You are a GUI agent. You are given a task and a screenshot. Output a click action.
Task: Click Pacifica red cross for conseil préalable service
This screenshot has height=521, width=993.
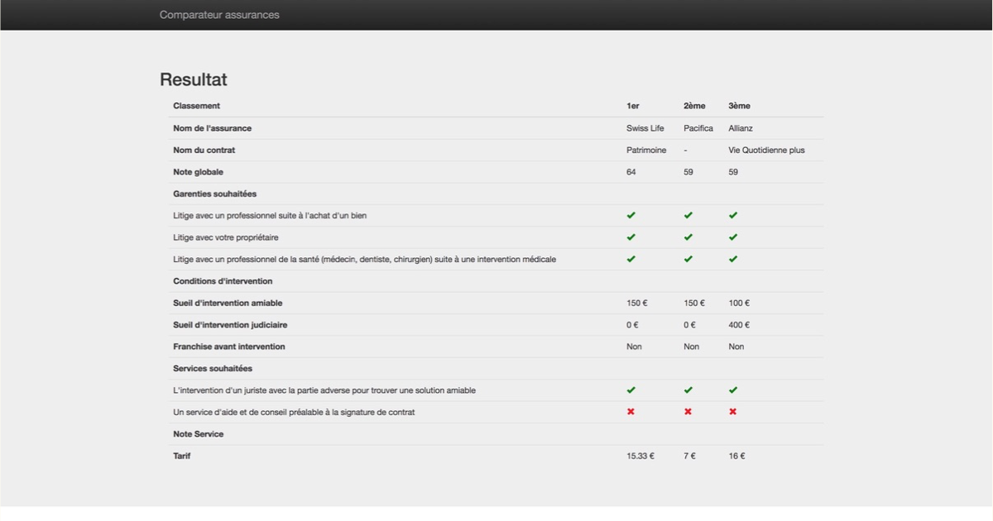pyautogui.click(x=688, y=412)
